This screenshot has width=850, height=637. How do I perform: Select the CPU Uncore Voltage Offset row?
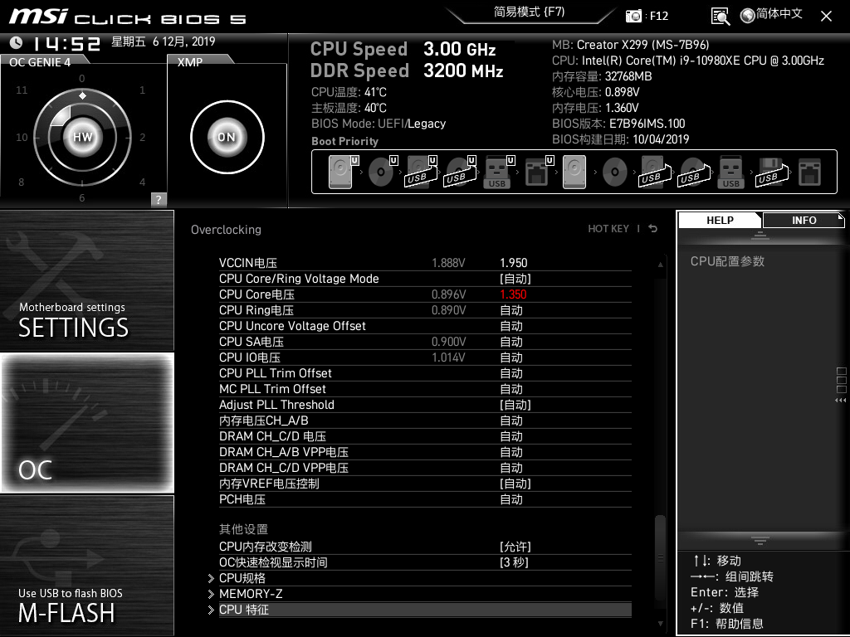[x=425, y=325]
